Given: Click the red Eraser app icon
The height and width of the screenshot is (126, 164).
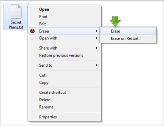Looking at the screenshot, I should (x=32, y=31).
